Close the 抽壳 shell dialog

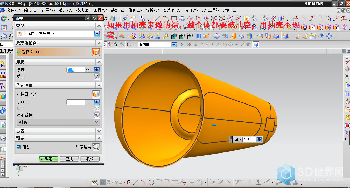100,18
